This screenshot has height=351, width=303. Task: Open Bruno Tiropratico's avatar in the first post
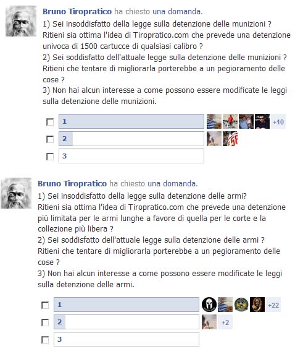21,21
